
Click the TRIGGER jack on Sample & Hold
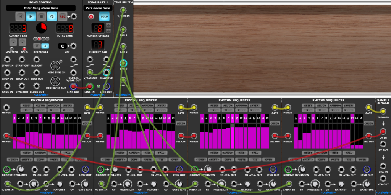point(383,112)
